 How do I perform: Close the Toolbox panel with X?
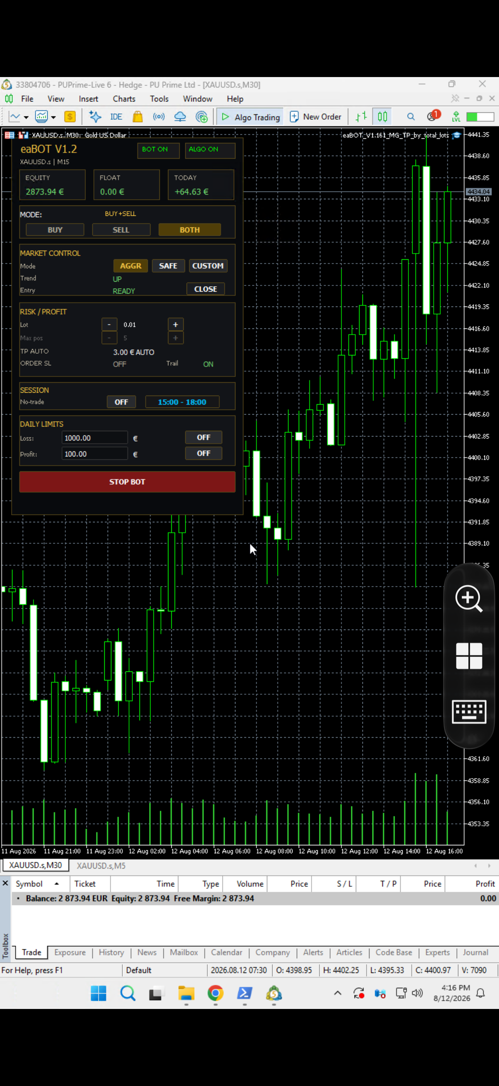pos(5,883)
